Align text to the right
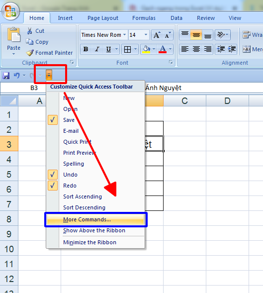 coord(207,49)
